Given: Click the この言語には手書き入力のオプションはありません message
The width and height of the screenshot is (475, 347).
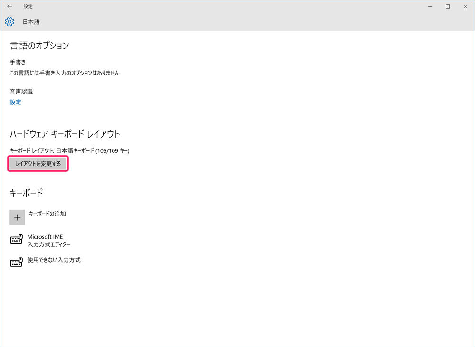Looking at the screenshot, I should point(65,73).
